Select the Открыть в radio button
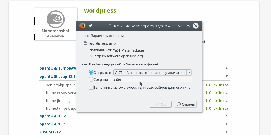Image resolution: width=271 pixels, height=135 pixels. point(91,73)
